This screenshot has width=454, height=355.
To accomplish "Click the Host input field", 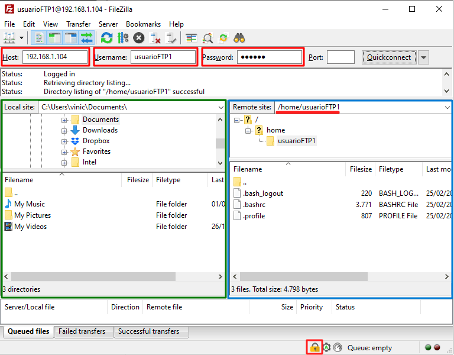I will pyautogui.click(x=55, y=57).
